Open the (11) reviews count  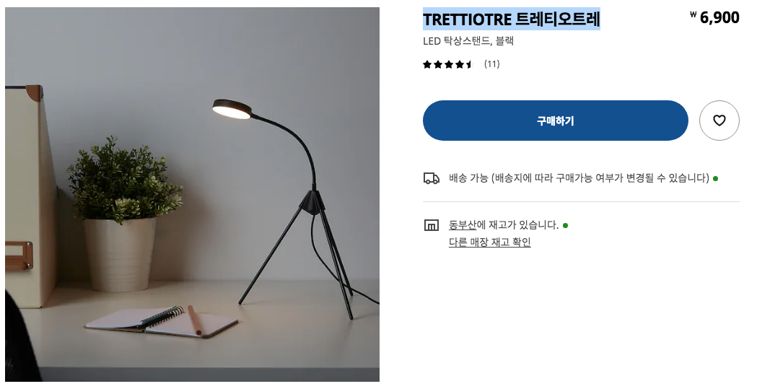[491, 64]
